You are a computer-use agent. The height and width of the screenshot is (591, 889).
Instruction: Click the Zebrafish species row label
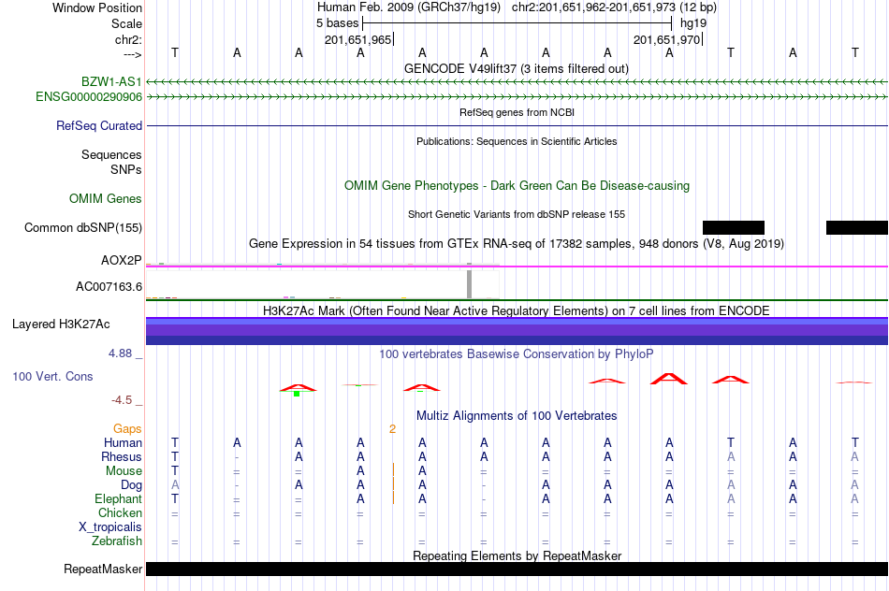(x=117, y=541)
